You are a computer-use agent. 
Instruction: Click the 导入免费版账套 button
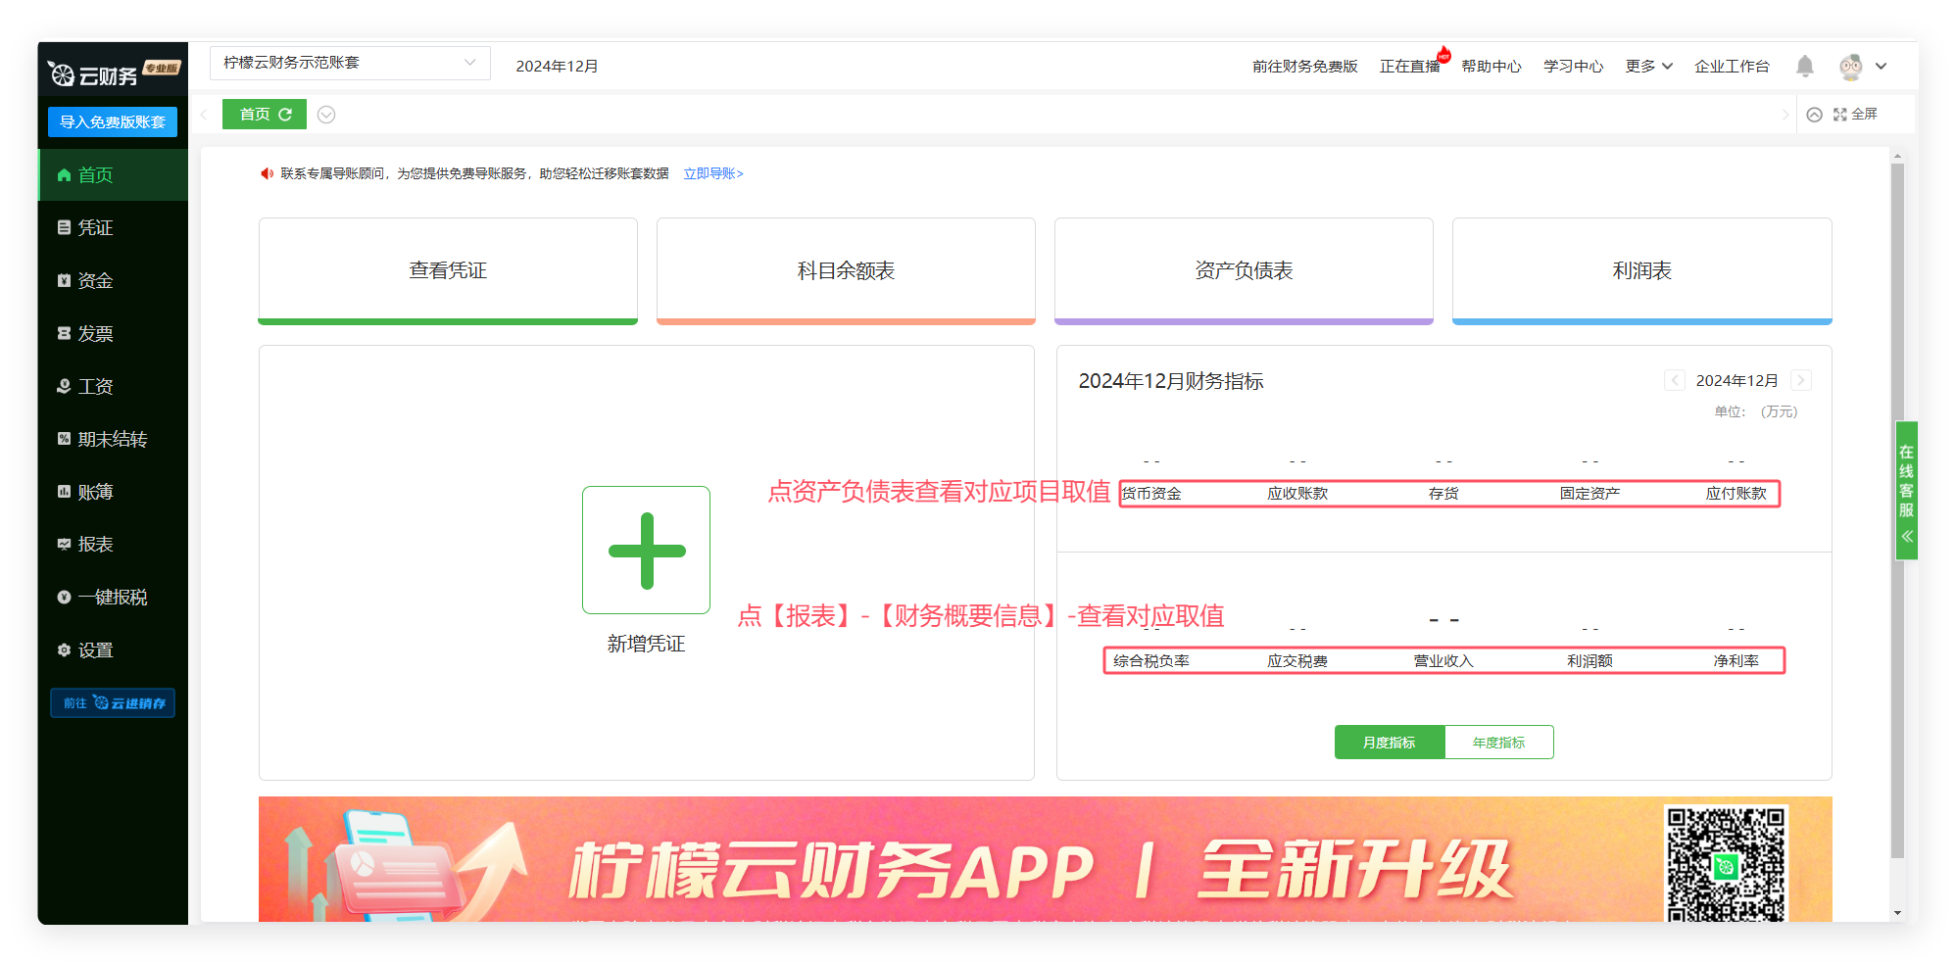[x=113, y=122]
